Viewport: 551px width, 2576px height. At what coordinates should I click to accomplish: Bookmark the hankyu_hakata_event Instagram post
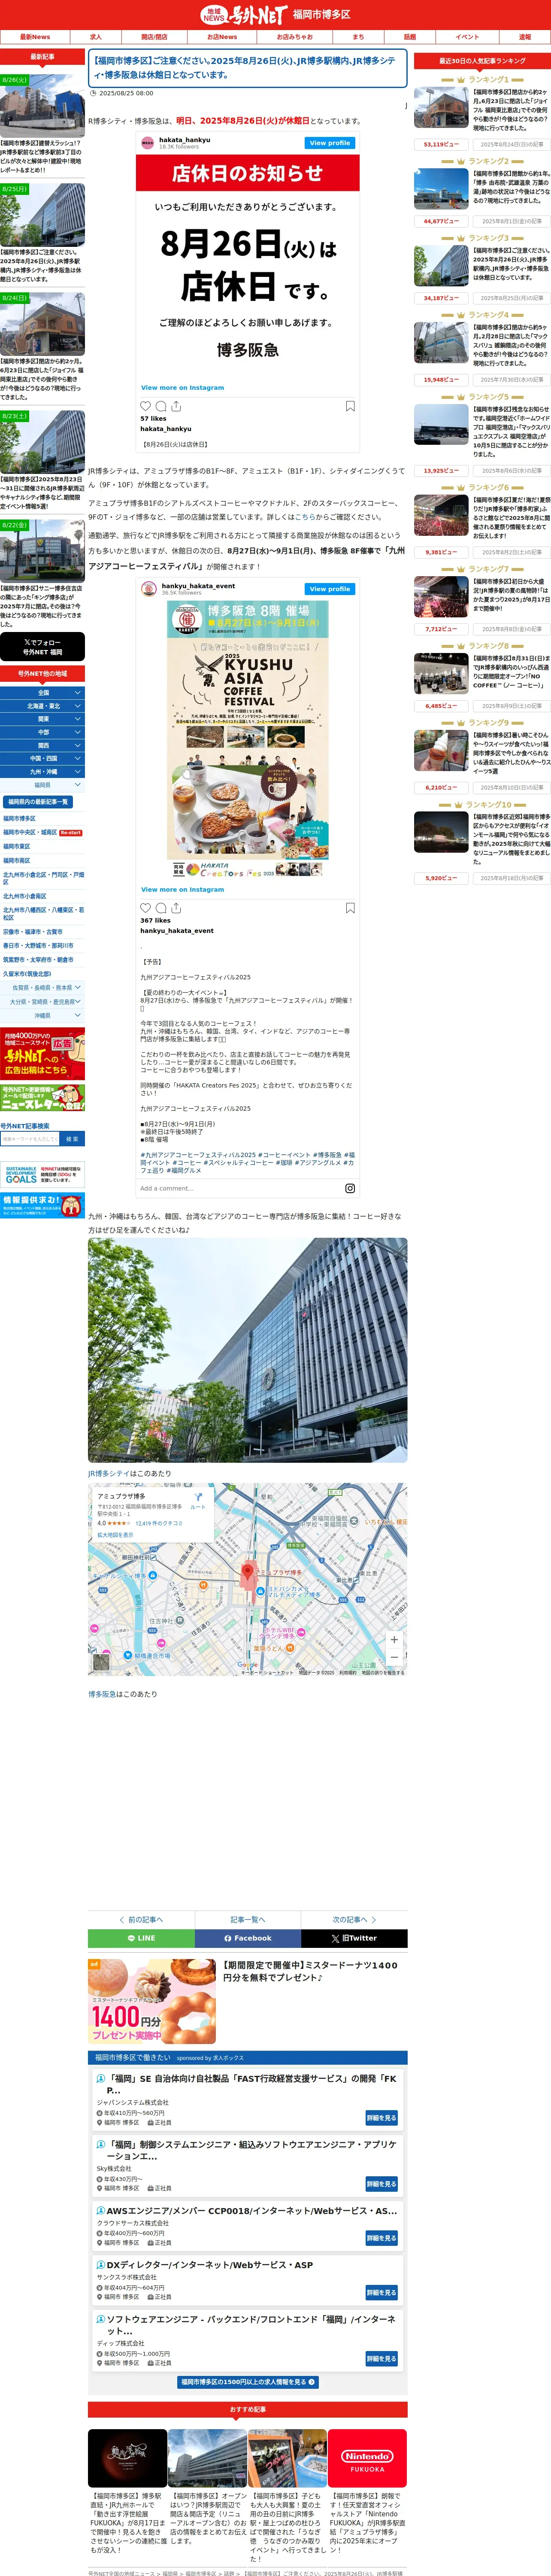tap(350, 908)
